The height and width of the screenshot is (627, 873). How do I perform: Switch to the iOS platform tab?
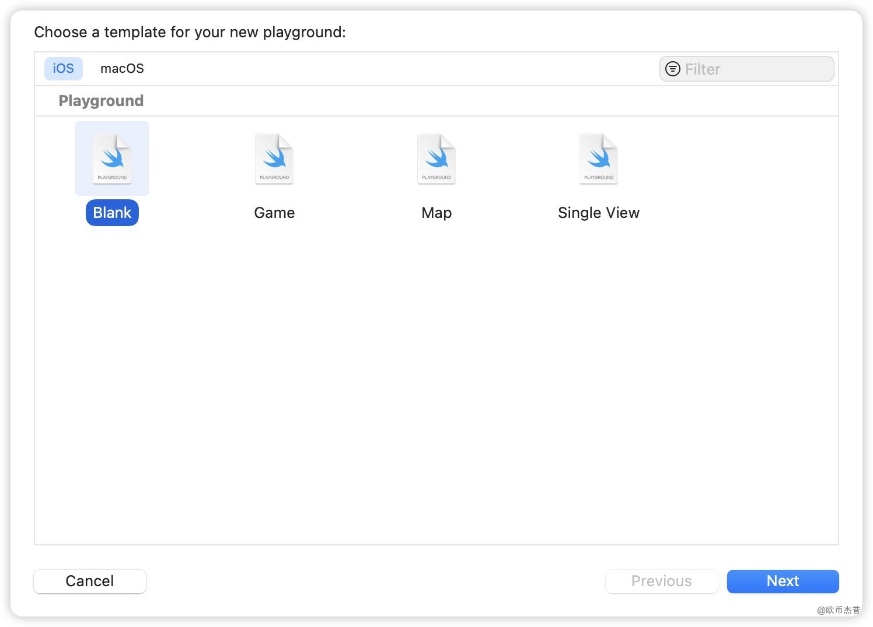(x=63, y=69)
